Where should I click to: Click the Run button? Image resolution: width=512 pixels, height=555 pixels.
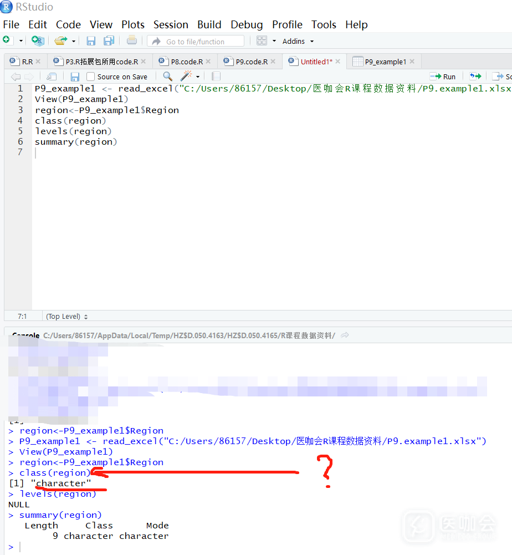[443, 77]
